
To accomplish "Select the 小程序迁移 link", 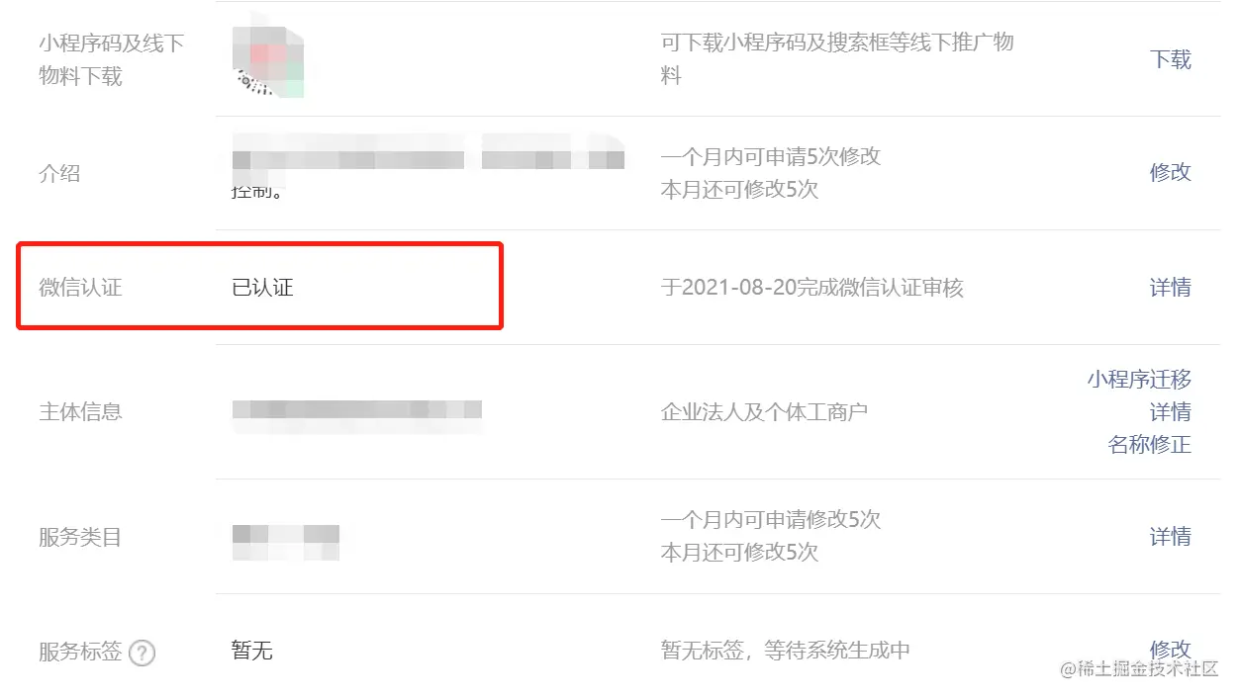I will pos(1139,380).
